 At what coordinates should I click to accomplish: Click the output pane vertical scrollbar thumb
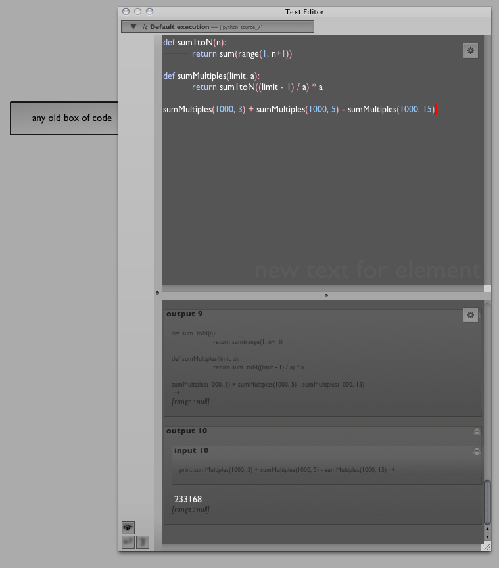point(487,502)
